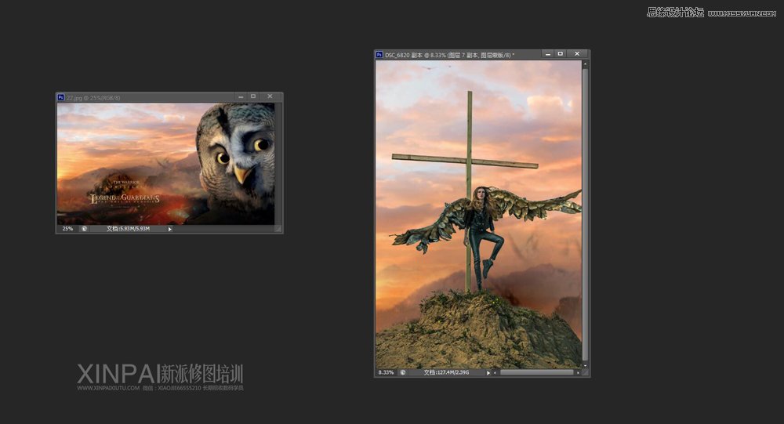Click the resize grip of the 22.jpg window

(278, 229)
